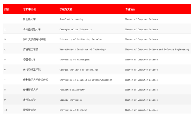
Task: Click University of Michigan text
Action: (x=73, y=110)
